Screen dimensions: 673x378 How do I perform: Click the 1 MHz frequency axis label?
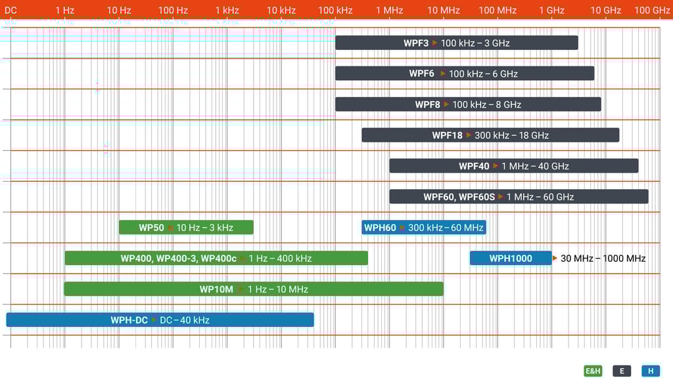(x=389, y=10)
